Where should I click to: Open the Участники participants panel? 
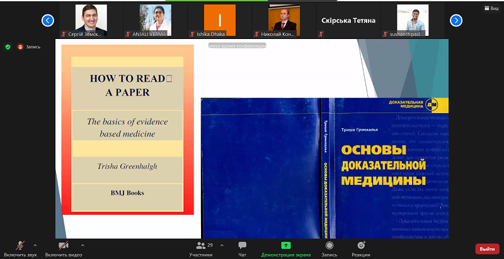pyautogui.click(x=201, y=249)
